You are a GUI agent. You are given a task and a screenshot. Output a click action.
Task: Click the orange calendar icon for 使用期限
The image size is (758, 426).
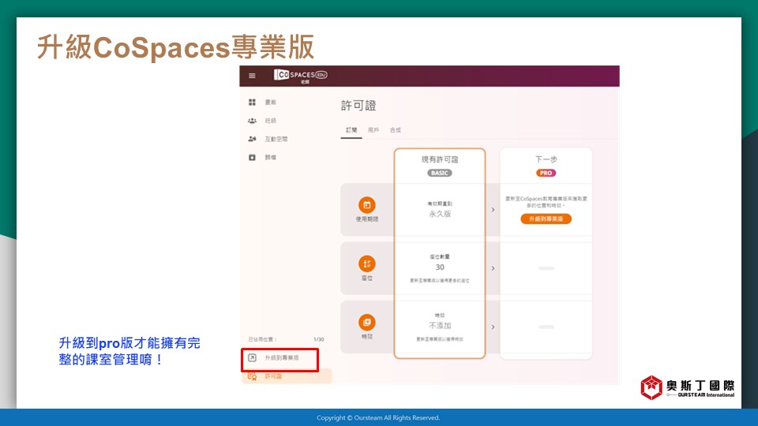tap(367, 205)
